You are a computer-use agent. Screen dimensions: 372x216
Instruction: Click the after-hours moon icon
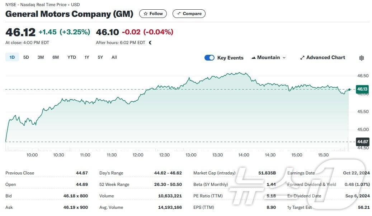click(x=150, y=43)
